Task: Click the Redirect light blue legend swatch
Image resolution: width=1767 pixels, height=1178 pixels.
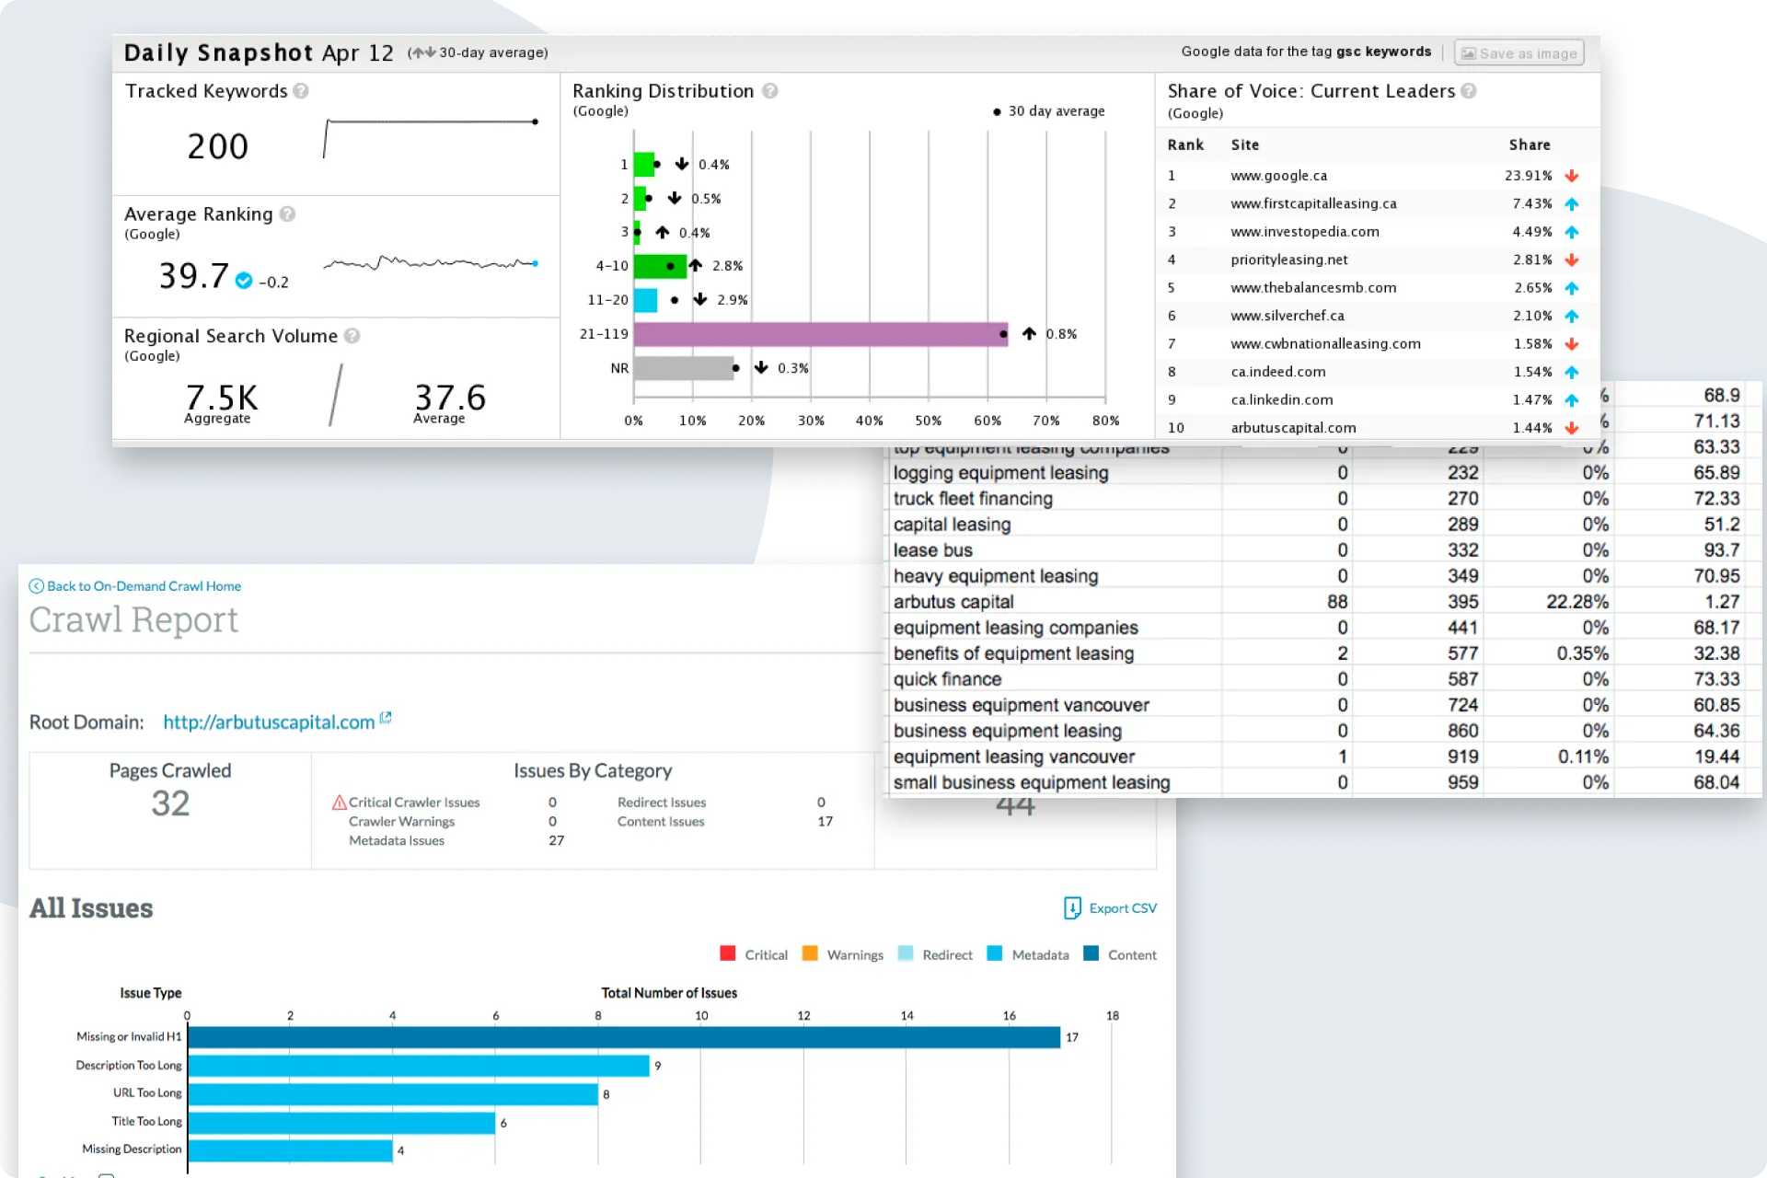Action: click(906, 953)
